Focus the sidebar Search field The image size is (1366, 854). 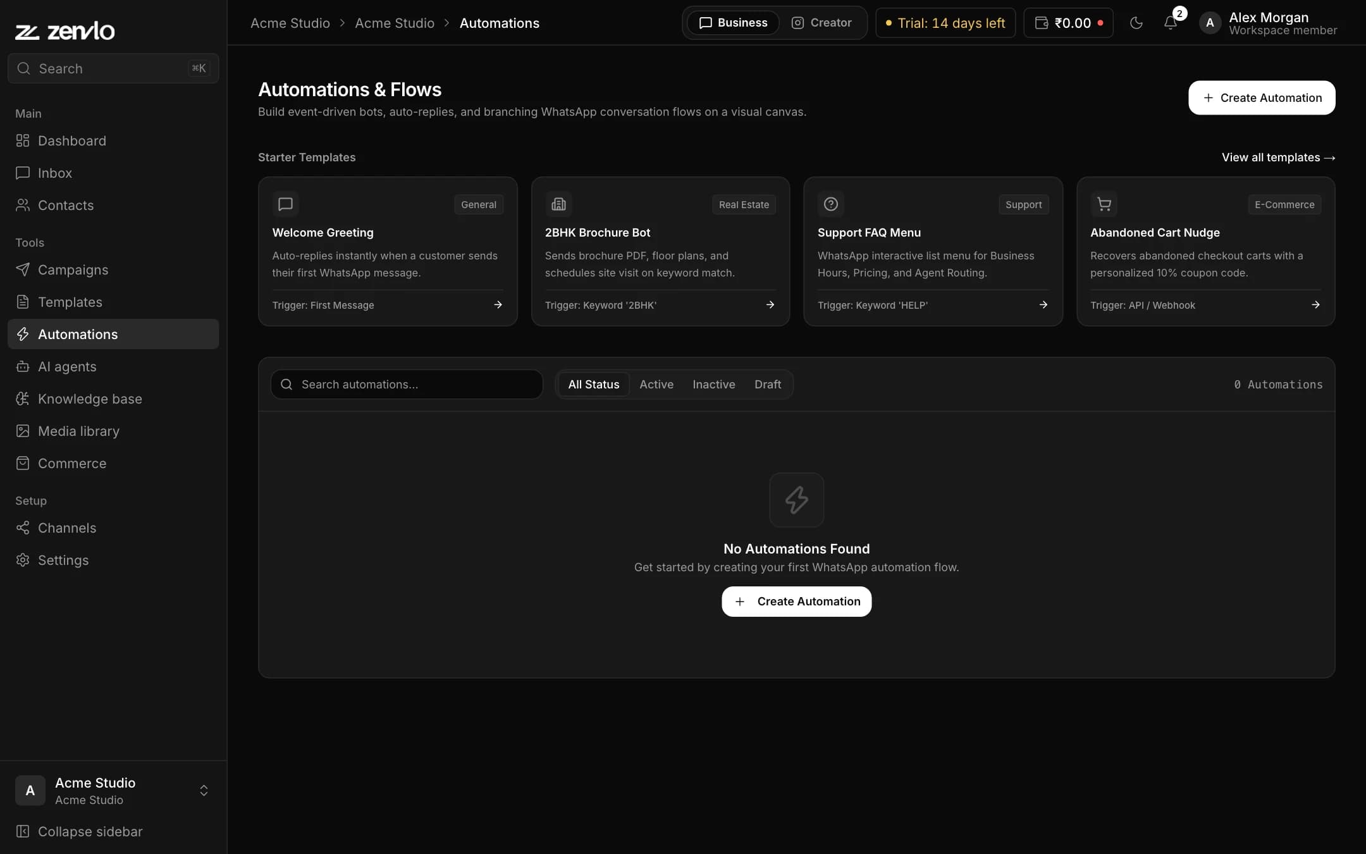click(113, 68)
